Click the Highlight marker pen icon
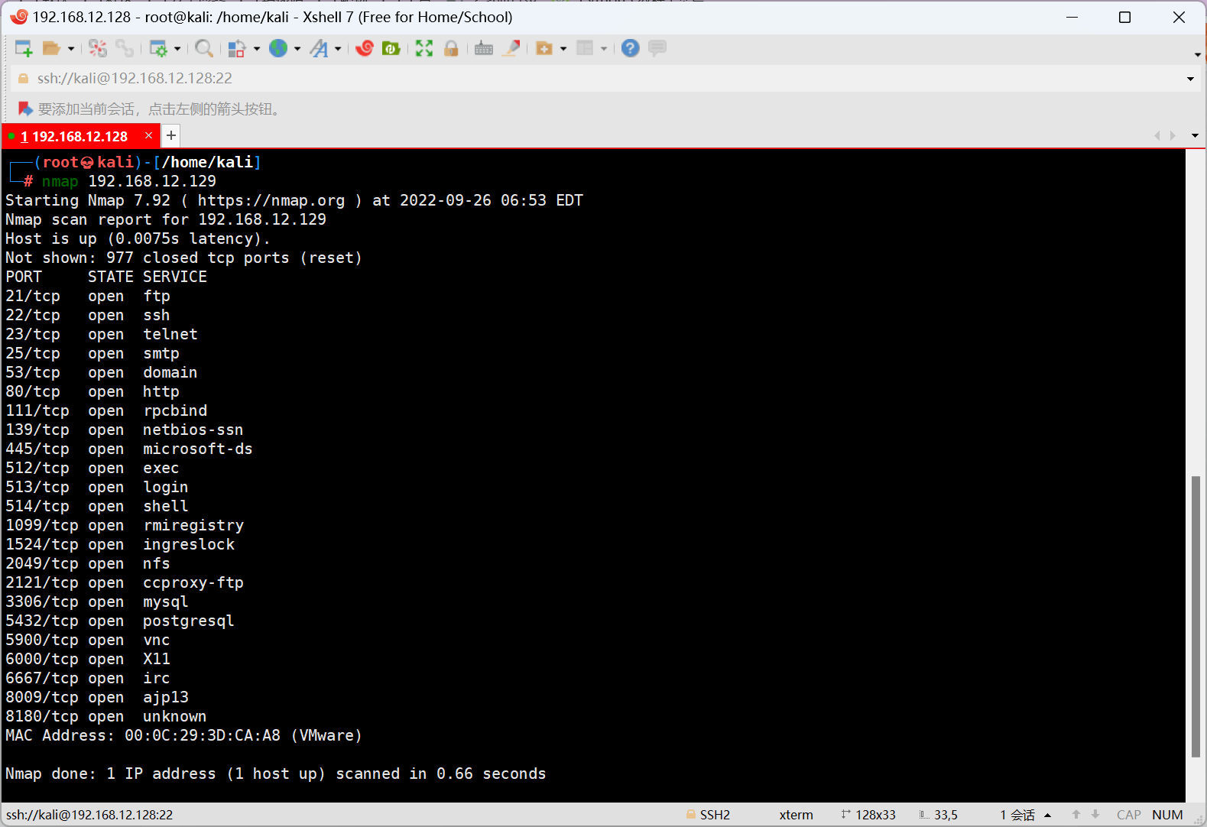 click(x=511, y=49)
